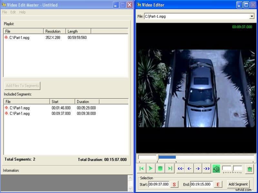Viewport: 258px width, 193px height.
Task: Select C:\Part-1.mpg in the Playlist
Action: pos(19,37)
